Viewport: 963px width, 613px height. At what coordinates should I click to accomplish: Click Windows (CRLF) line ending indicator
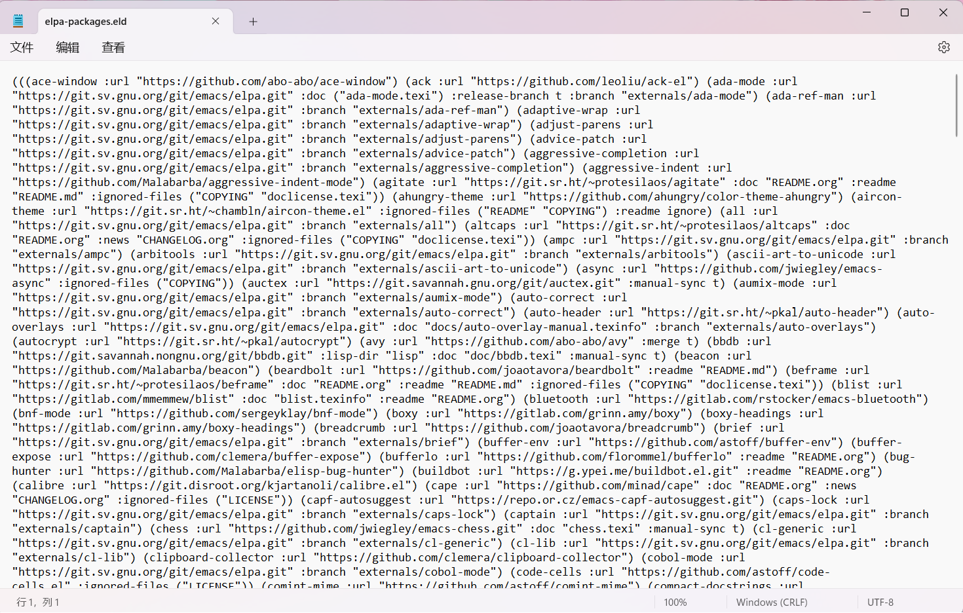[x=772, y=602]
